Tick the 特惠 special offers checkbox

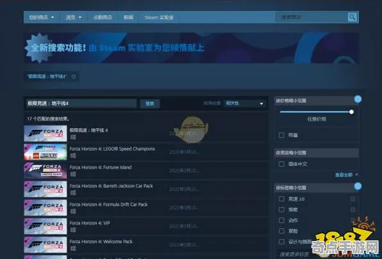click(x=281, y=135)
